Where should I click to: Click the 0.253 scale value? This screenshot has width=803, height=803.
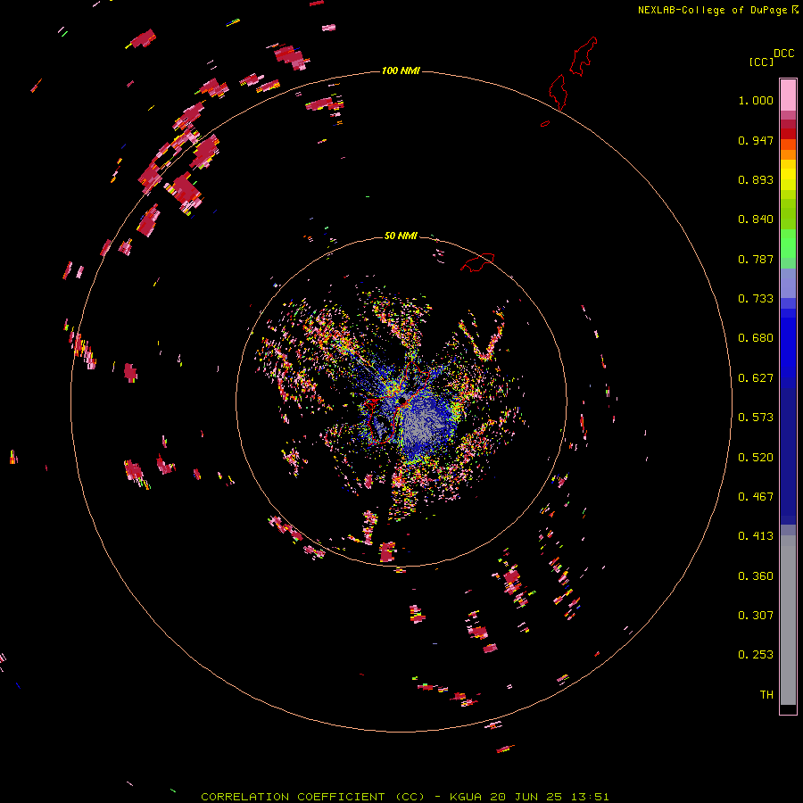tap(756, 655)
